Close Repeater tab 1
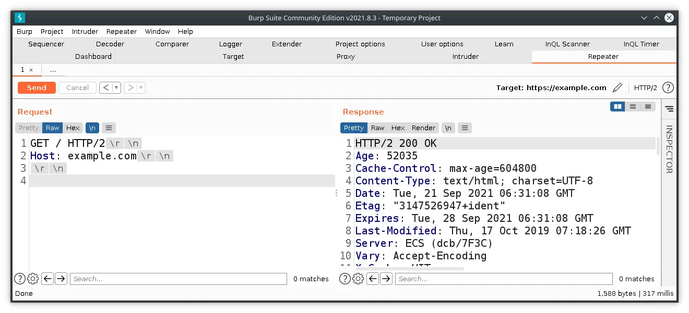 pos(31,69)
